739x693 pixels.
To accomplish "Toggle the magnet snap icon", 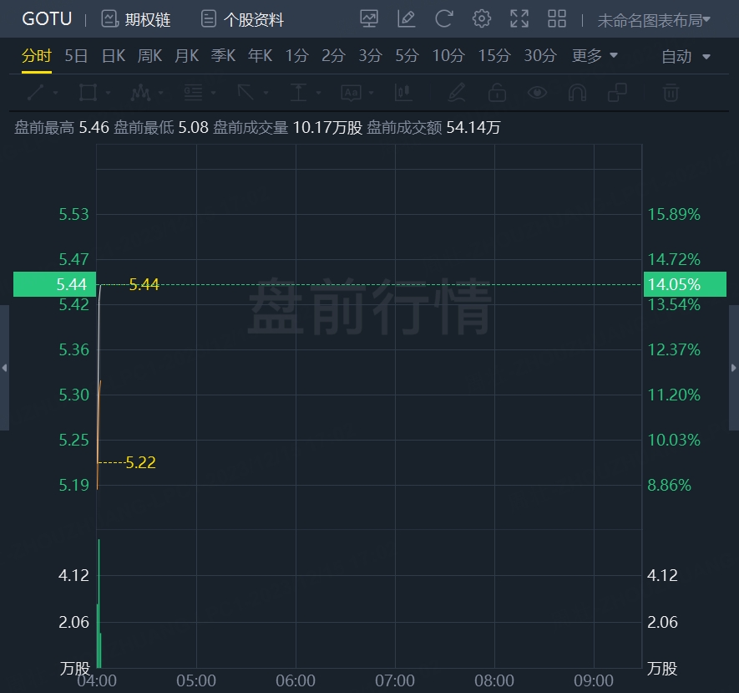I will pyautogui.click(x=577, y=93).
